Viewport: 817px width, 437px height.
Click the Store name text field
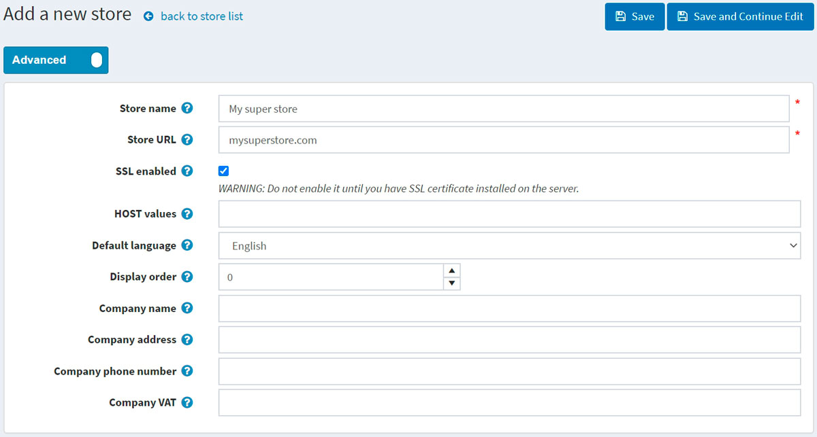pos(504,109)
